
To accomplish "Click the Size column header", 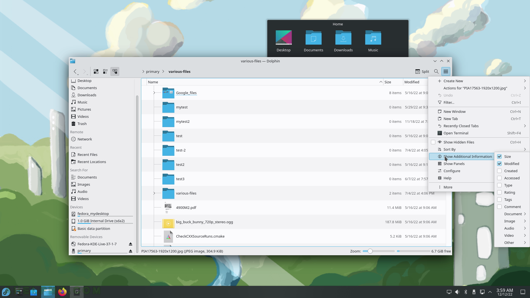I will (x=393, y=82).
